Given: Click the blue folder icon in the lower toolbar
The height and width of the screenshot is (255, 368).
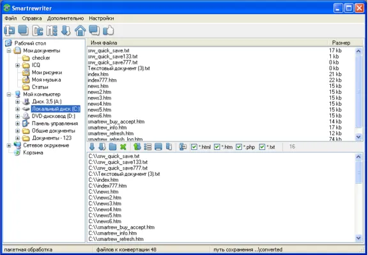Looking at the screenshot, I should point(112,147).
